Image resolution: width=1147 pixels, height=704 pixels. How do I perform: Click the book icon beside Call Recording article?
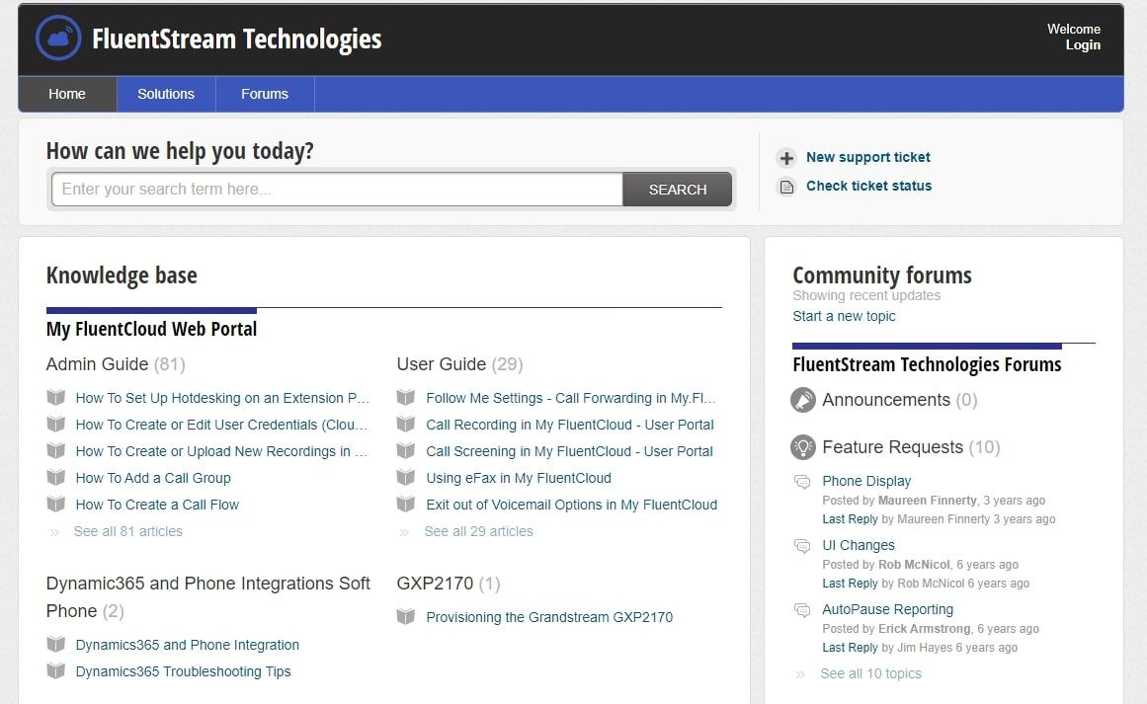(x=405, y=425)
